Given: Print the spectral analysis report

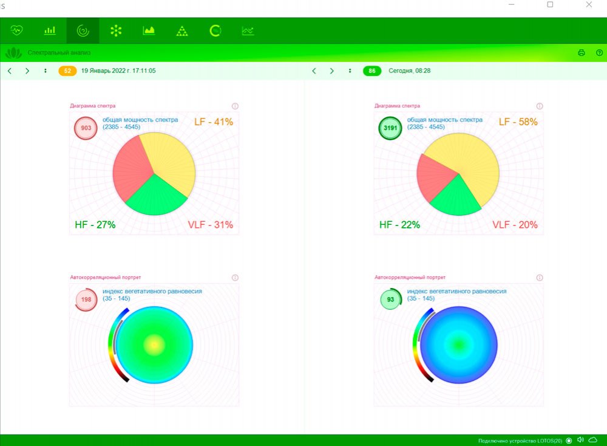Looking at the screenshot, I should [x=582, y=53].
